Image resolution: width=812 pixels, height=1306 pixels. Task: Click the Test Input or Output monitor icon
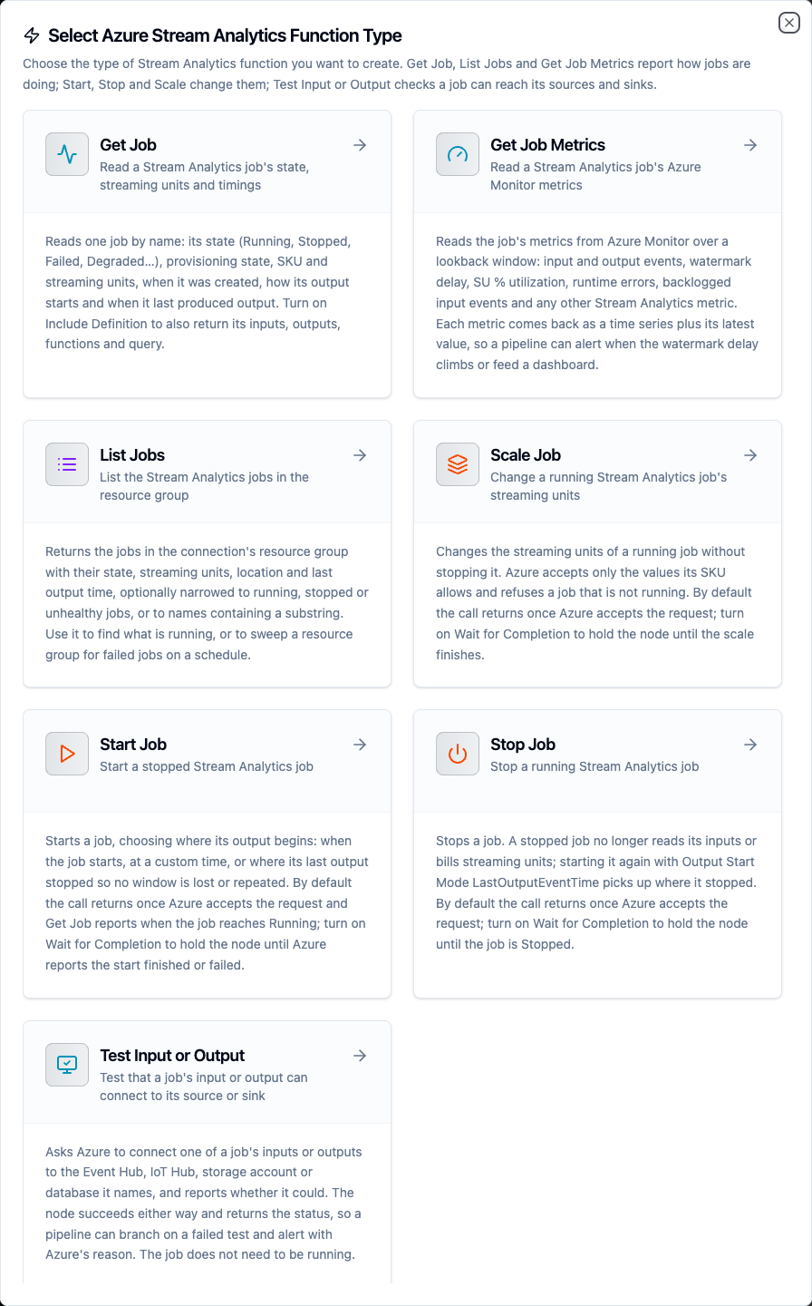67,1065
